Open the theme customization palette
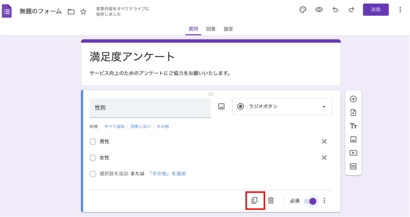The image size is (410, 217). [303, 10]
